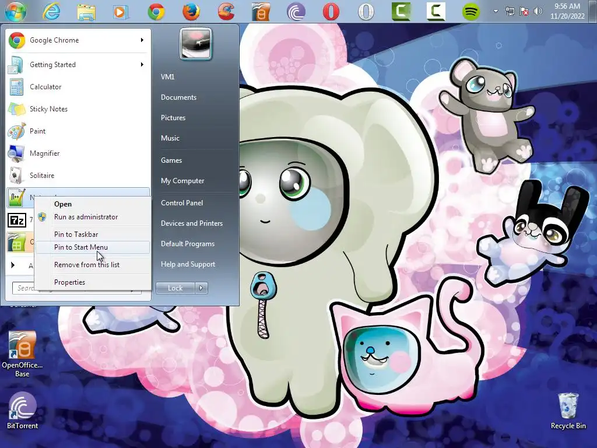Viewport: 597px width, 448px height.
Task: Open BitTorrent from the taskbar
Action: (x=296, y=12)
